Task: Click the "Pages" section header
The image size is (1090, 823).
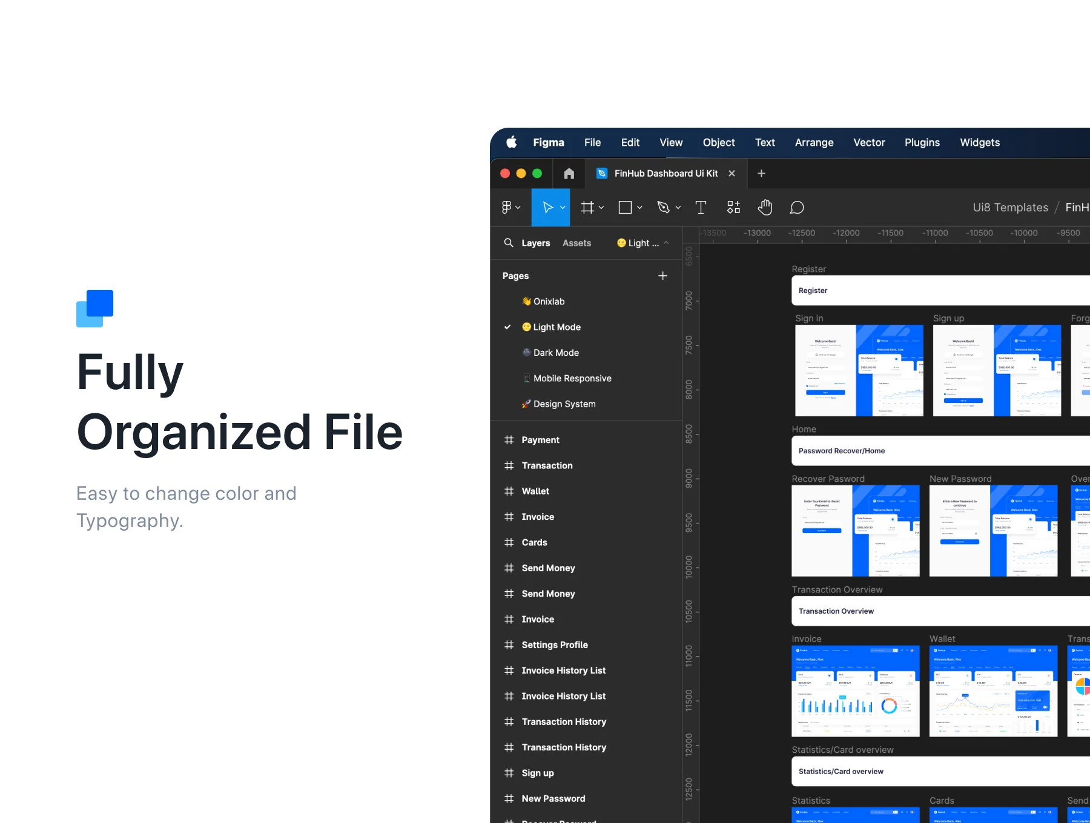Action: 516,276
